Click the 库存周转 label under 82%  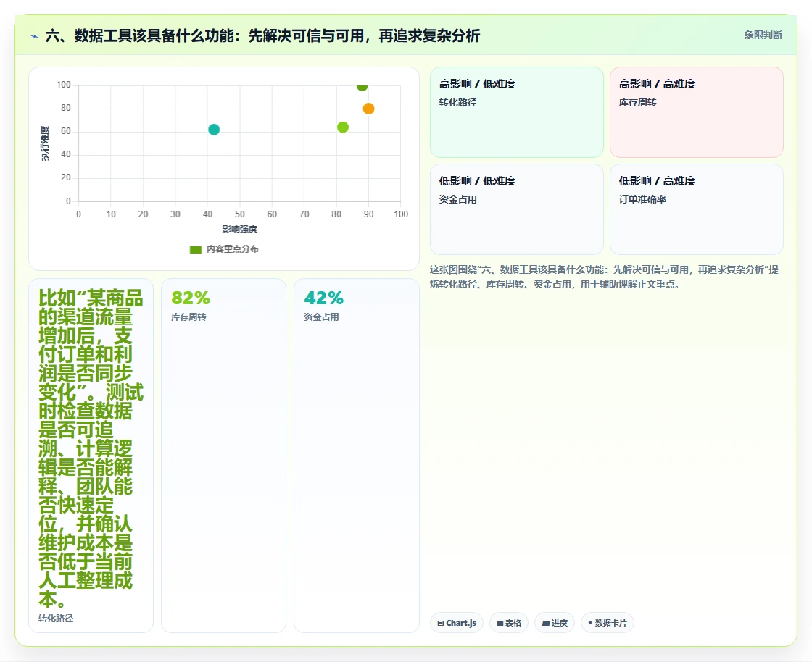coord(188,317)
